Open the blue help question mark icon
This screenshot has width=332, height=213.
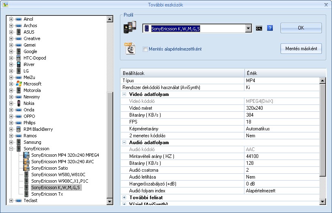[x=270, y=28]
